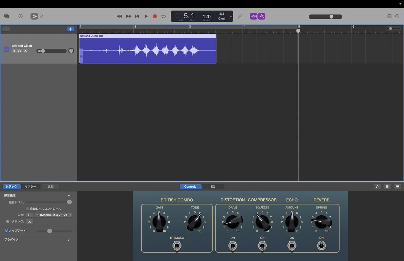
Task: Toggle the Cycle loop button
Action: (164, 16)
